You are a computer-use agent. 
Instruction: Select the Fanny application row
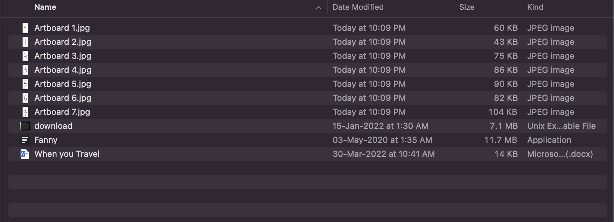(x=46, y=140)
